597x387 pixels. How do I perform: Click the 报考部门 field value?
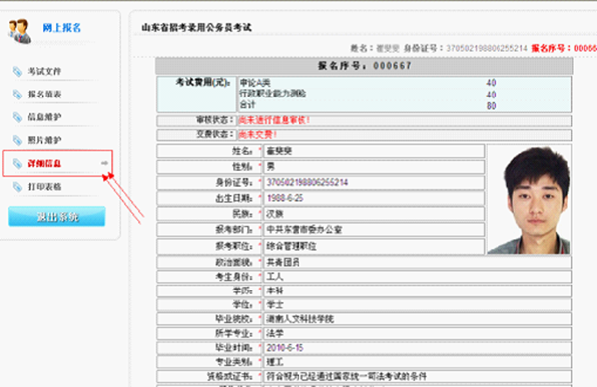click(x=373, y=230)
